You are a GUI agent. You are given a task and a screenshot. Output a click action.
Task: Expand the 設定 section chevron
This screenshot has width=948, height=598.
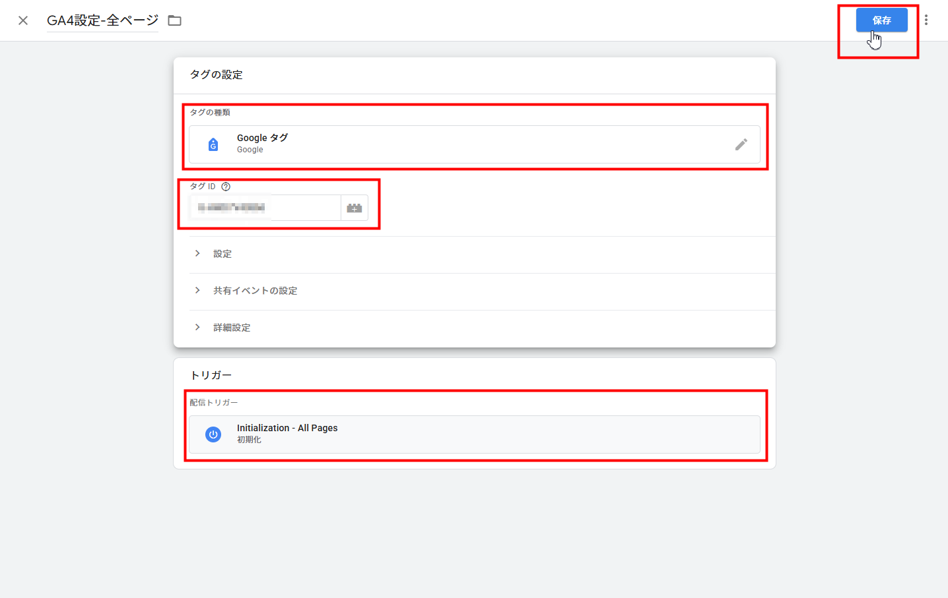point(197,254)
